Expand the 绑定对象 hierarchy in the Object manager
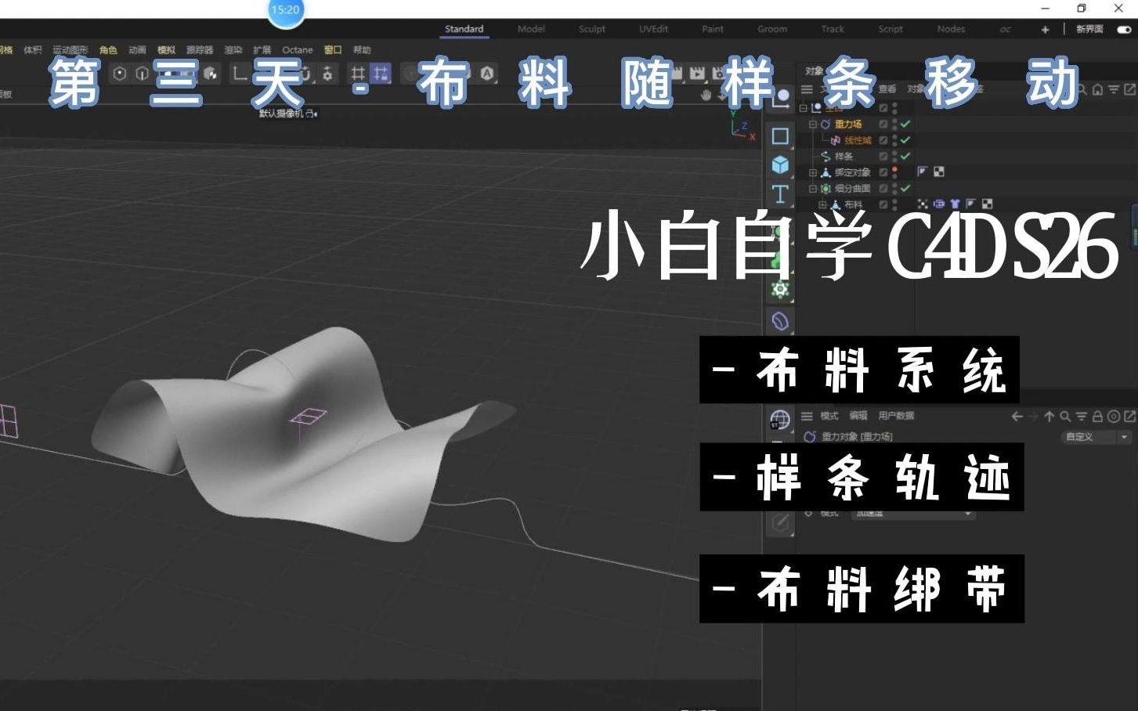Viewport: 1138px width, 711px height. tap(813, 171)
